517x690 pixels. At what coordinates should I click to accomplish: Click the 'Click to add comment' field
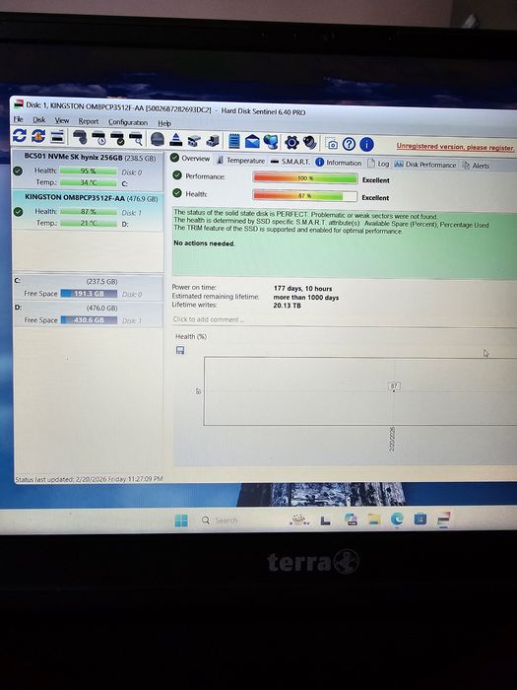coord(209,319)
